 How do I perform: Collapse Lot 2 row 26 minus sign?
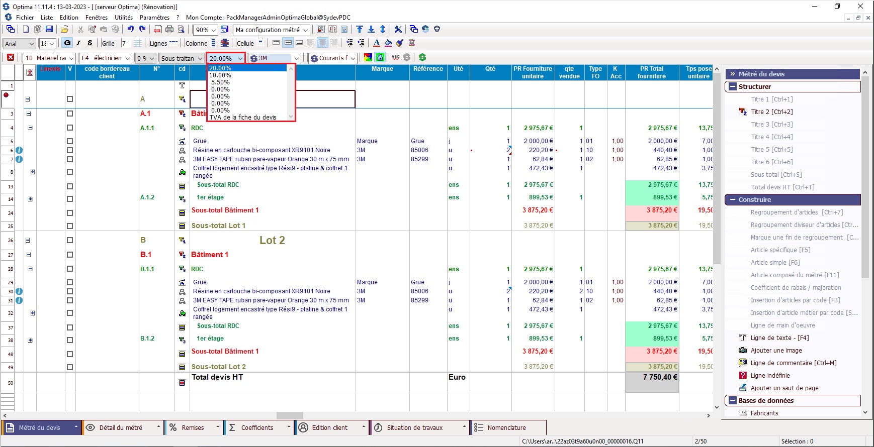[28, 240]
